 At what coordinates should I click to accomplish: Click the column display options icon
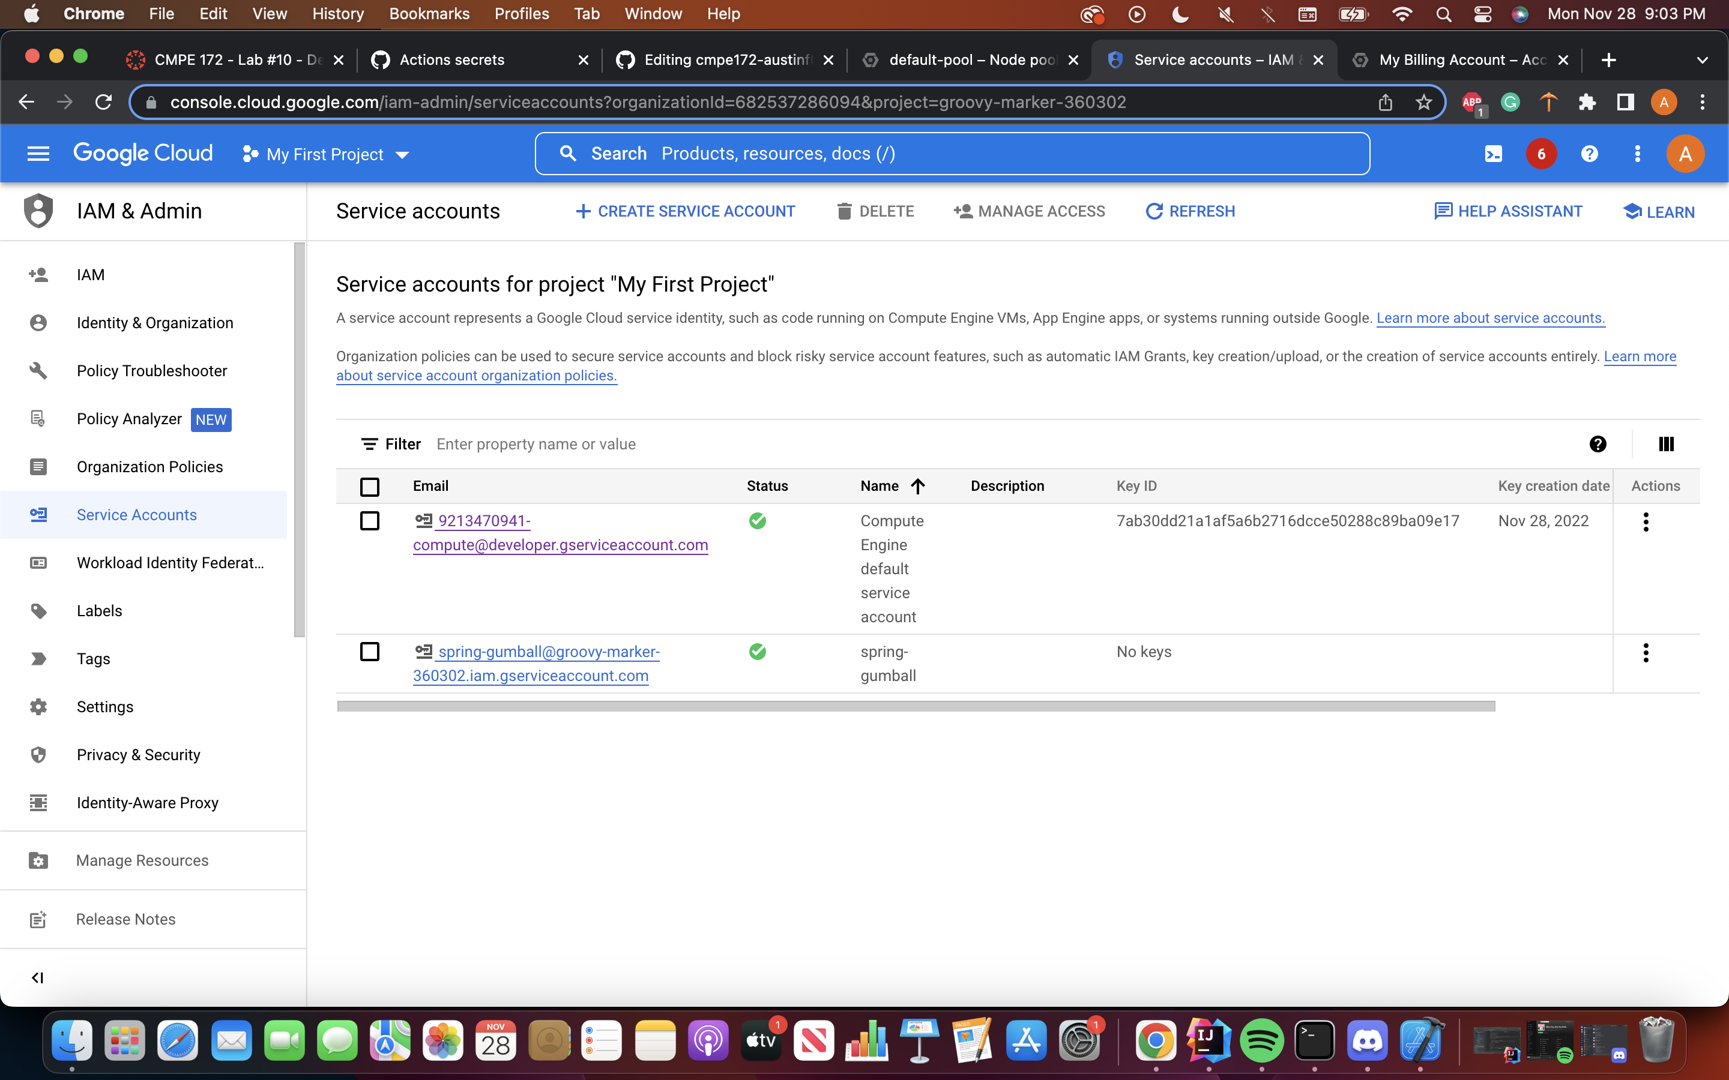[1666, 444]
